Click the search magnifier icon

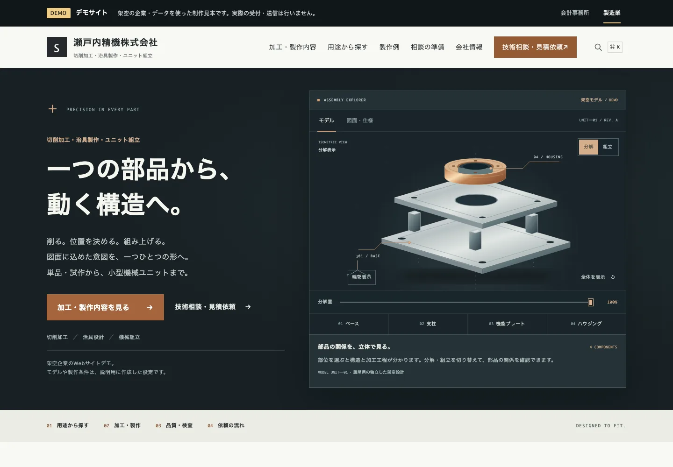[598, 47]
